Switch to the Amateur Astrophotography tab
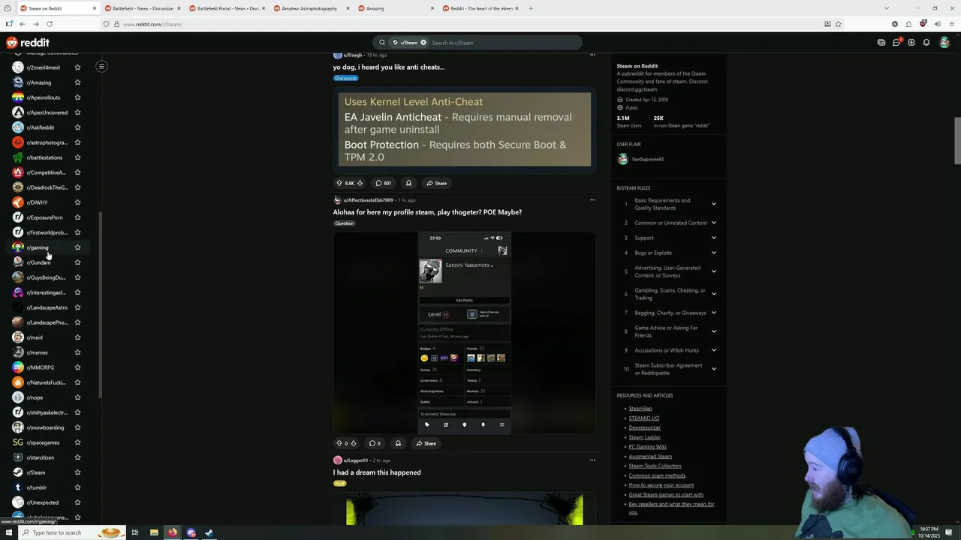 pos(311,8)
